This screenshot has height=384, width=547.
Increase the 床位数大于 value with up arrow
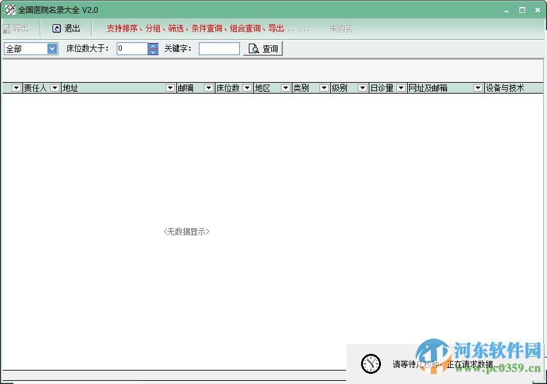tap(153, 46)
